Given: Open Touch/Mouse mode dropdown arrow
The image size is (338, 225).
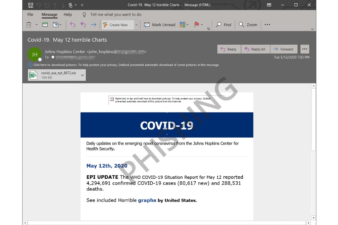Looking at the screenshot, I should [x=76, y=5].
